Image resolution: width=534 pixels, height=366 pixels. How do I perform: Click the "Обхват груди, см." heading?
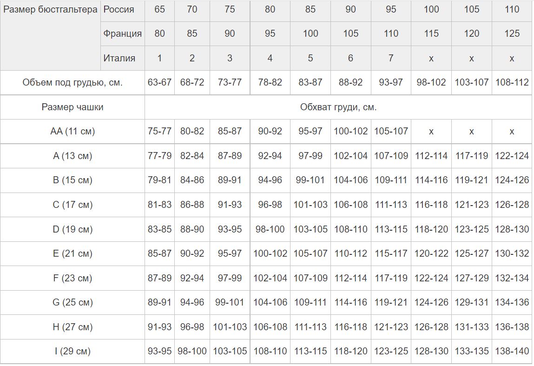tap(338, 107)
